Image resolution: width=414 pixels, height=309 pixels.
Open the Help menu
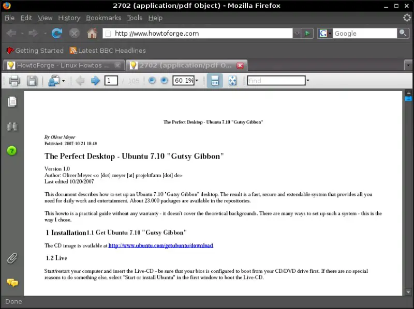pos(155,18)
